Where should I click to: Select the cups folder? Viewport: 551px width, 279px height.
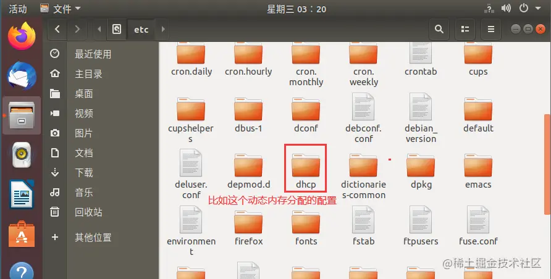point(478,60)
